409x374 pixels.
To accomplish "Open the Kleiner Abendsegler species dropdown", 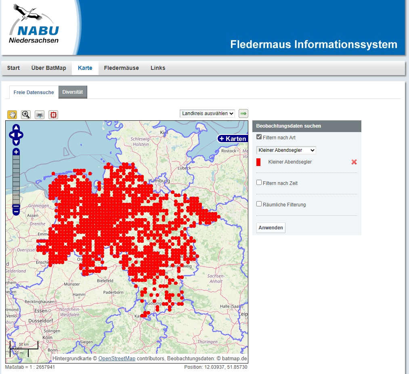I will (286, 150).
